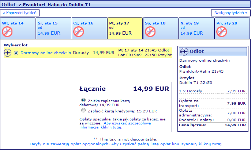Click 'Wybierz lot' heading
251x150 pixels.
(x=16, y=45)
